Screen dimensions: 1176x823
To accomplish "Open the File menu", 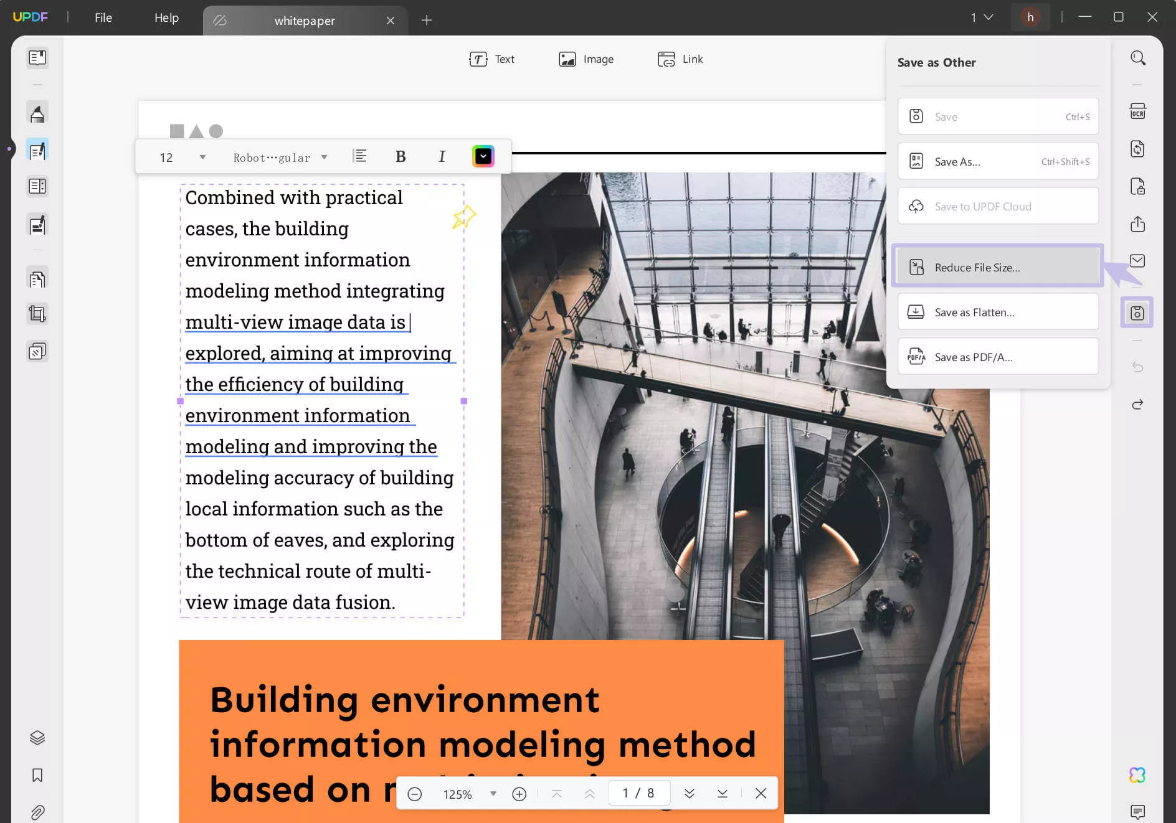I will (x=103, y=17).
